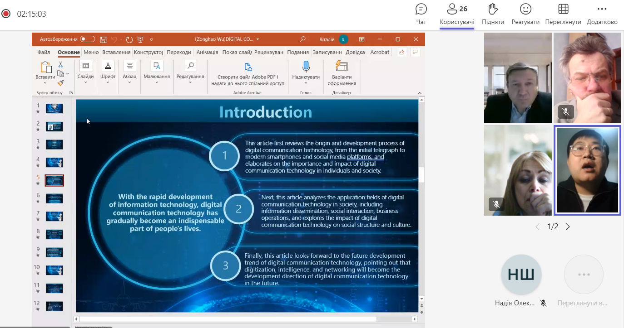
Task: Click the Cut scissors icon
Action: pyautogui.click(x=60, y=65)
